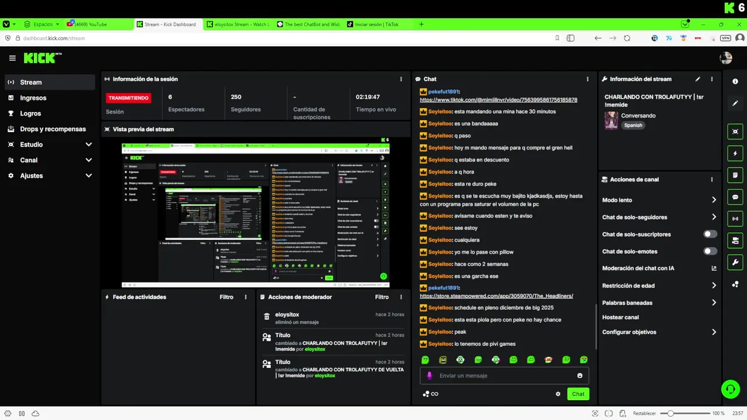The height and width of the screenshot is (420, 747).
Task: Open session information three-dot menu
Action: (x=401, y=79)
